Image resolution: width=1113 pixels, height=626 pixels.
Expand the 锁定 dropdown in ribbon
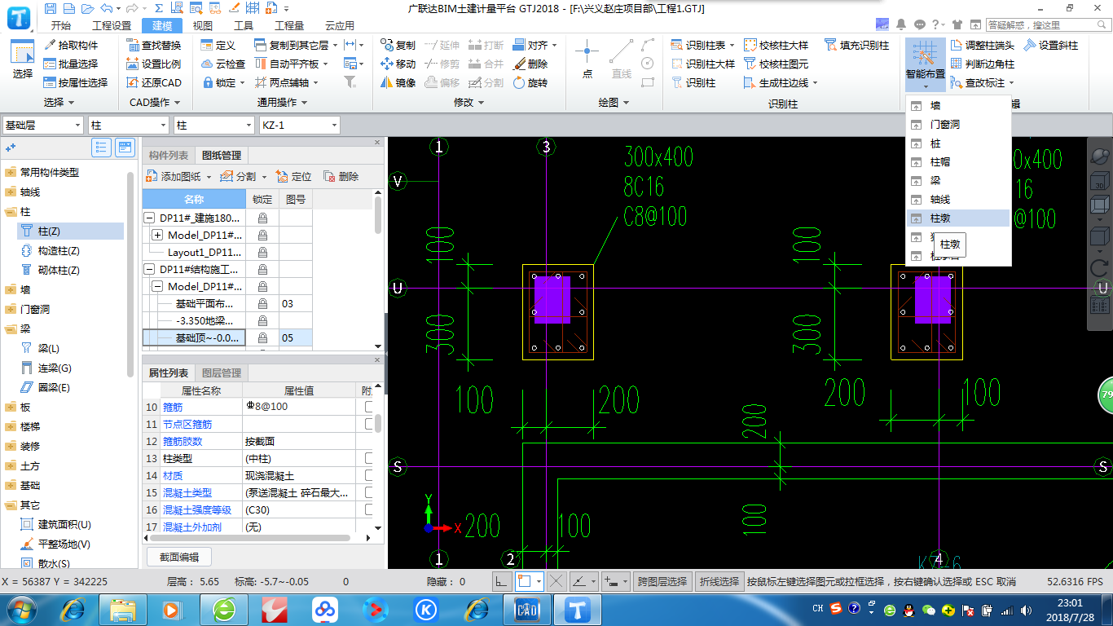242,82
